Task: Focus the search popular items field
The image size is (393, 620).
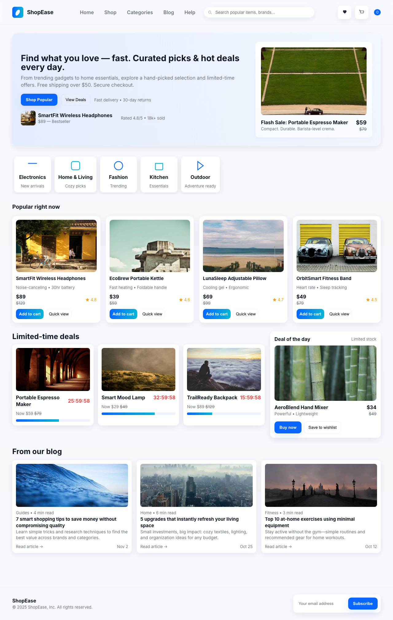Action: (259, 12)
